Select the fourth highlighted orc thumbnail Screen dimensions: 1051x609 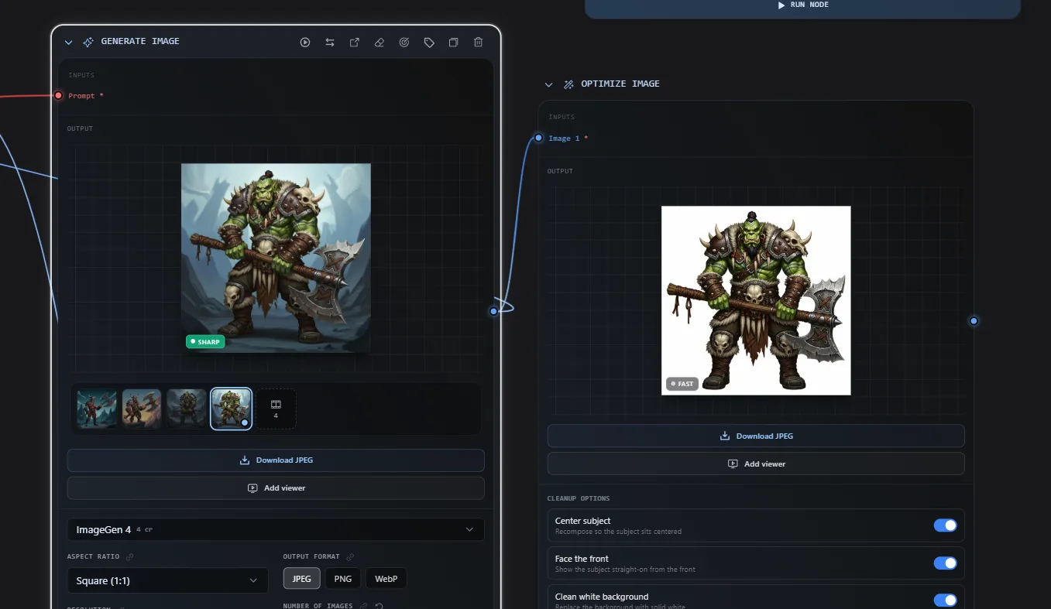pyautogui.click(x=232, y=409)
